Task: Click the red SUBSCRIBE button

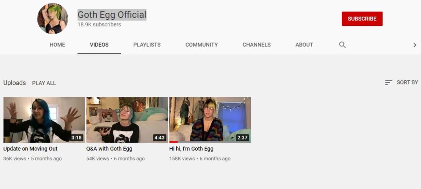Action: tap(362, 19)
